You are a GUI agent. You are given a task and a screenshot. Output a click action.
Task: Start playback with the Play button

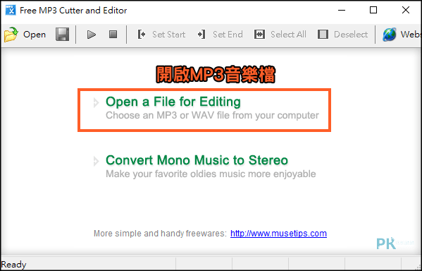pos(92,35)
